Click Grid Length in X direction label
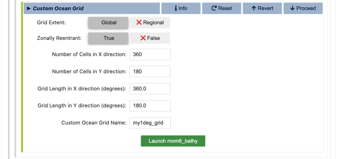 (x=82, y=89)
